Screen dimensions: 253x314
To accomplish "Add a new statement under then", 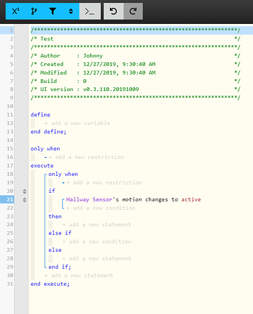I will (x=97, y=225).
